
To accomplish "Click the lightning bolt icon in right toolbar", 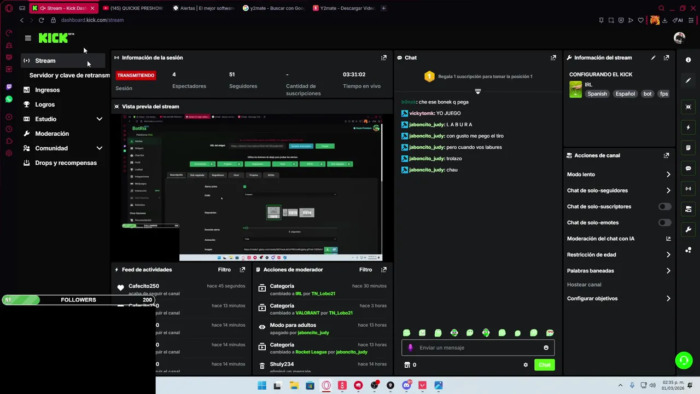I will click(x=689, y=128).
